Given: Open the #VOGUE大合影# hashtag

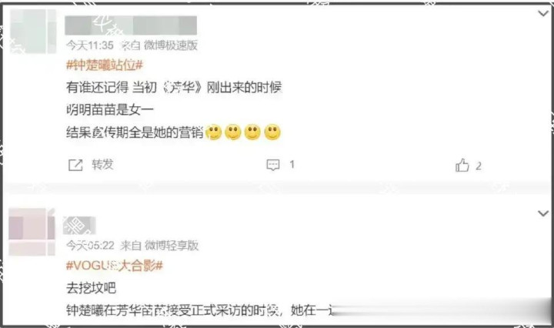Looking at the screenshot, I should 115,266.
